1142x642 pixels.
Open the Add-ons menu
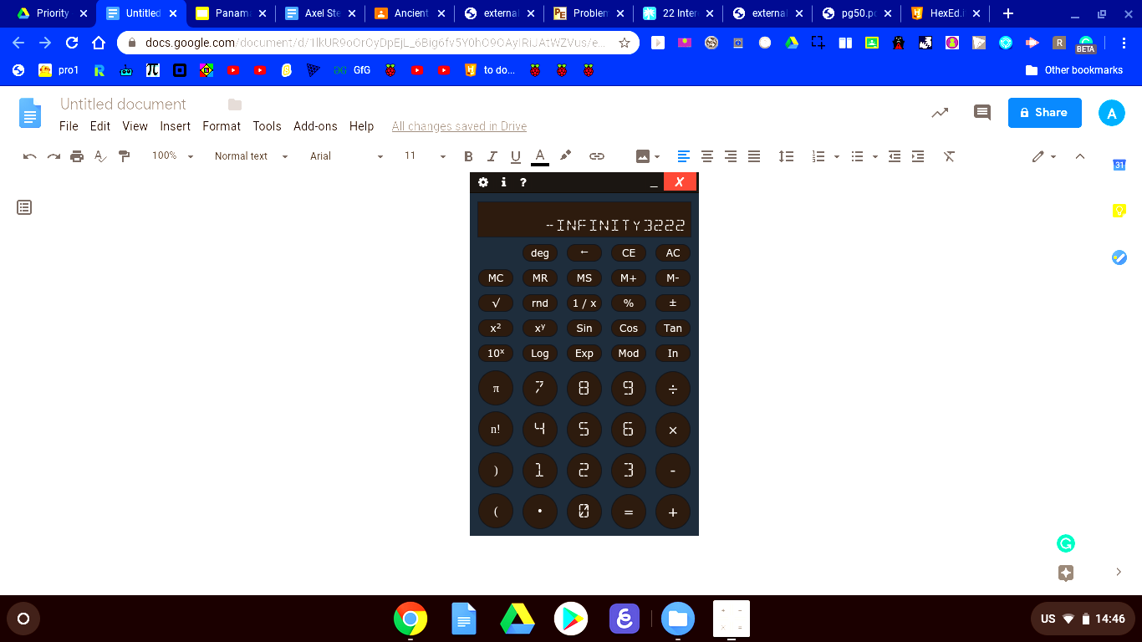coord(315,126)
